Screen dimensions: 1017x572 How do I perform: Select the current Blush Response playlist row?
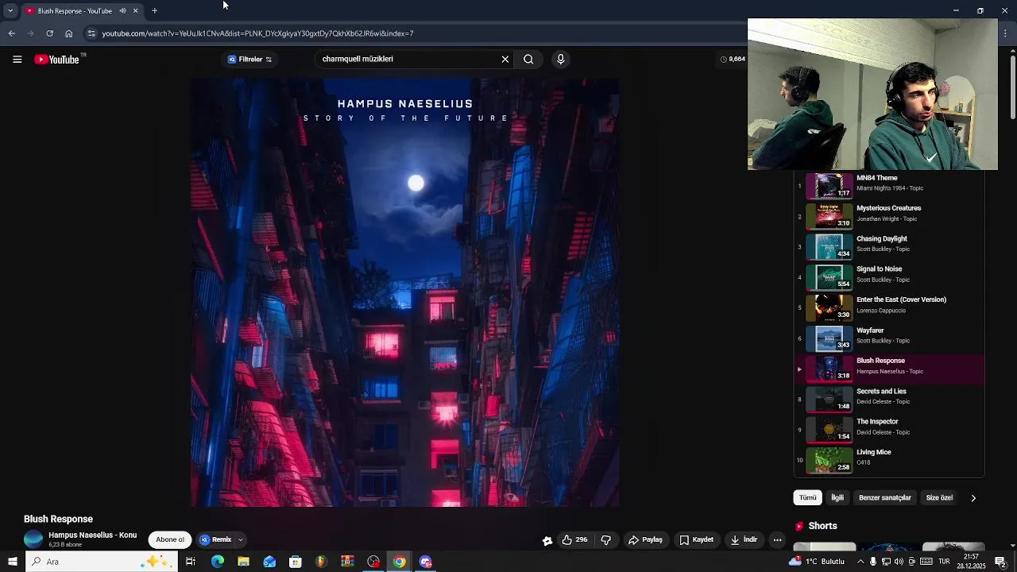pyautogui.click(x=890, y=369)
